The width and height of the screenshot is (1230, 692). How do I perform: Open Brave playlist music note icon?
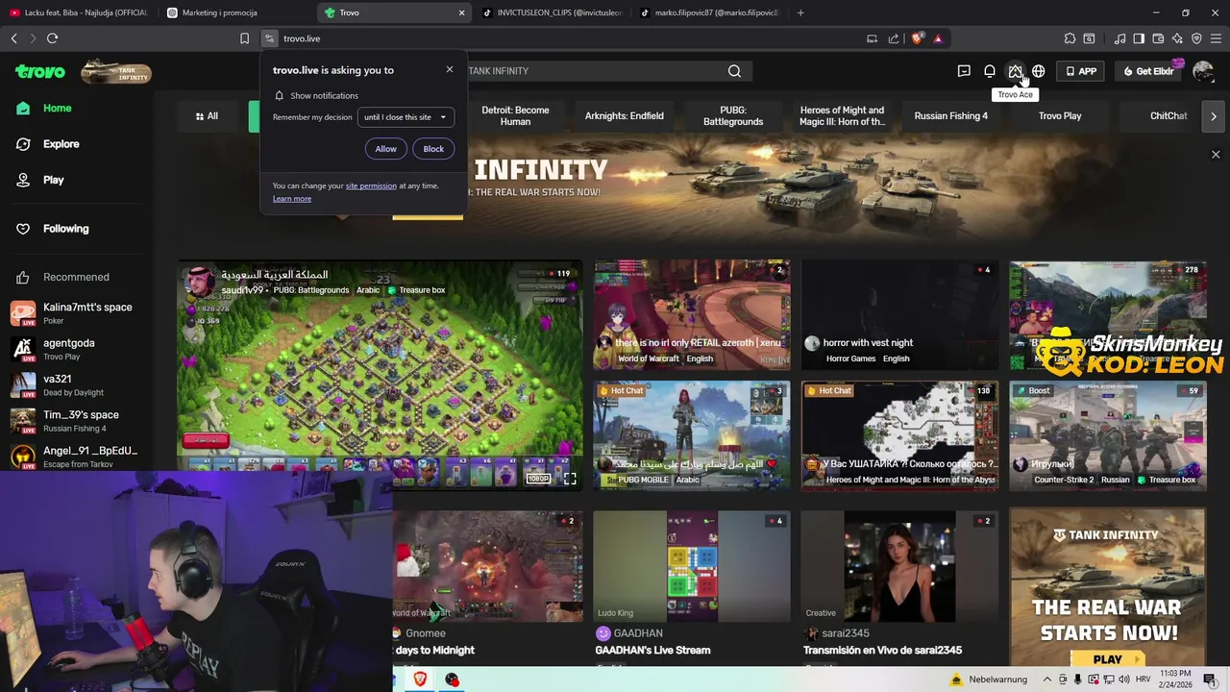click(x=1119, y=38)
